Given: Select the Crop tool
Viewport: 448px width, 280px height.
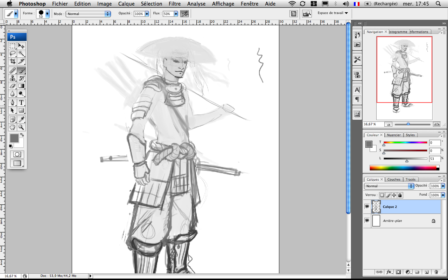Looking at the screenshot, I should pos(13,61).
